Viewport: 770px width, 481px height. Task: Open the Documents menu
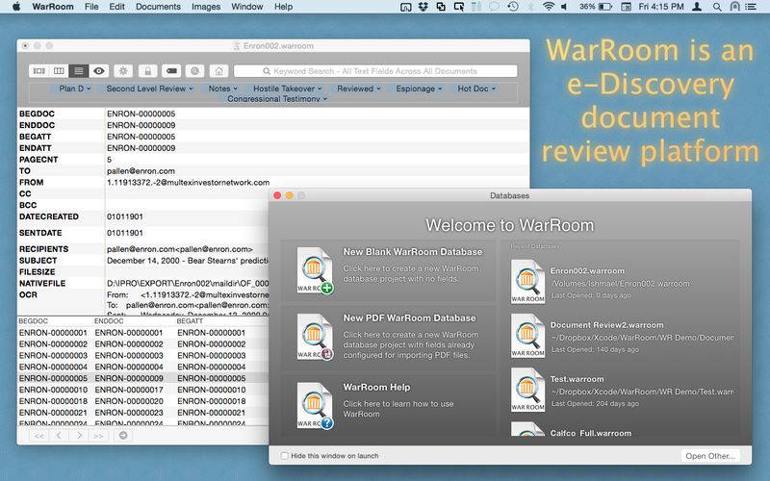158,7
